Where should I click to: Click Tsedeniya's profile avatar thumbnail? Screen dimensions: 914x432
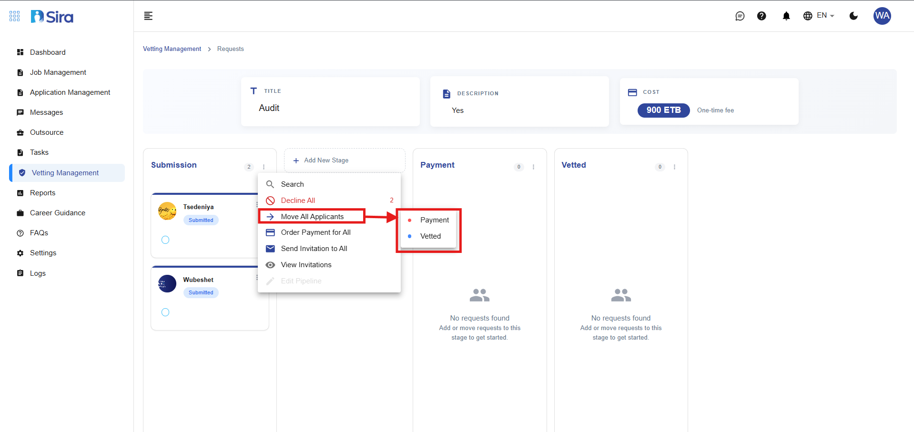point(167,211)
